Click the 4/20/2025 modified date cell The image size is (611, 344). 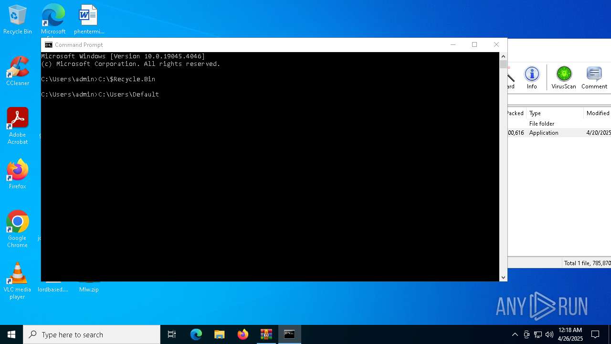pos(599,133)
